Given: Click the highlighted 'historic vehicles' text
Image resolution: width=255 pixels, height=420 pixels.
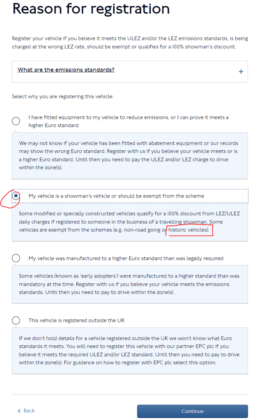Looking at the screenshot, I should [190, 231].
